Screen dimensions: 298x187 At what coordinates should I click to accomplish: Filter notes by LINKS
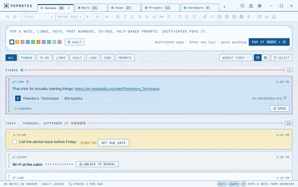[61, 58]
